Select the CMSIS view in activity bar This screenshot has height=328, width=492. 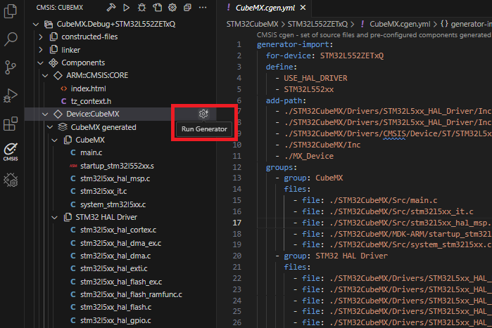[11, 151]
